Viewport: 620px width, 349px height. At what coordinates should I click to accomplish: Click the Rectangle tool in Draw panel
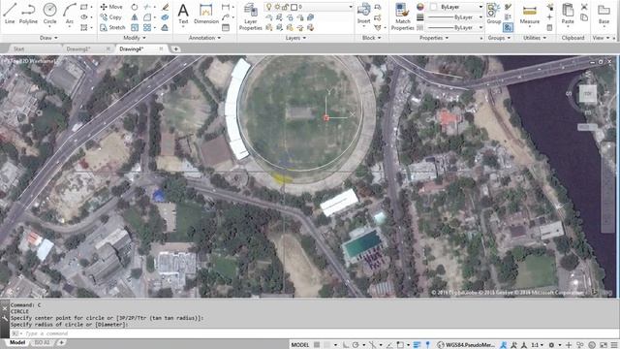84,7
